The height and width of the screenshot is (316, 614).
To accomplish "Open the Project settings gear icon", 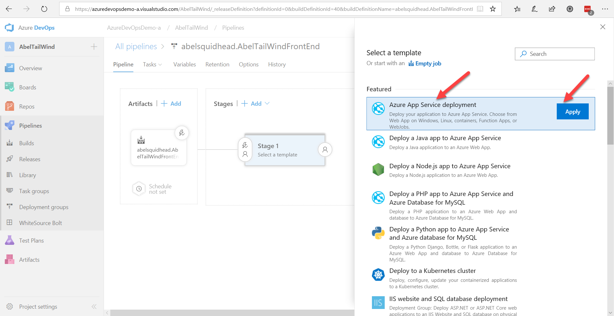I will point(10,306).
